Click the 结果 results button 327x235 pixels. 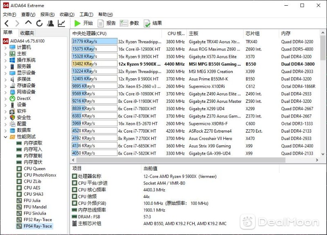pos(153,23)
